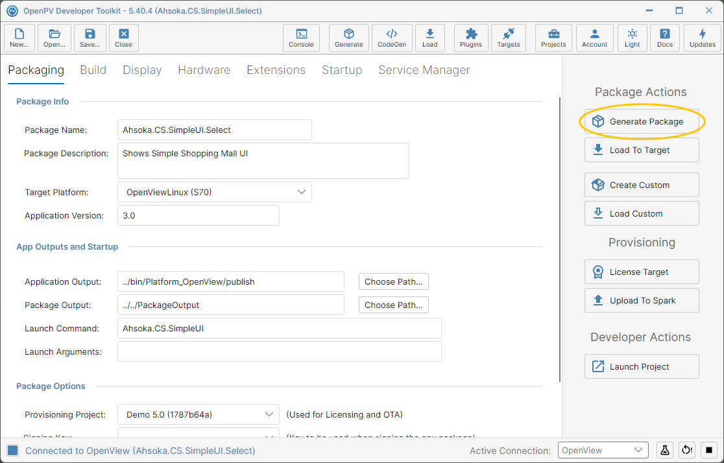Open the Extensions tab
The width and height of the screenshot is (724, 463).
pos(276,70)
